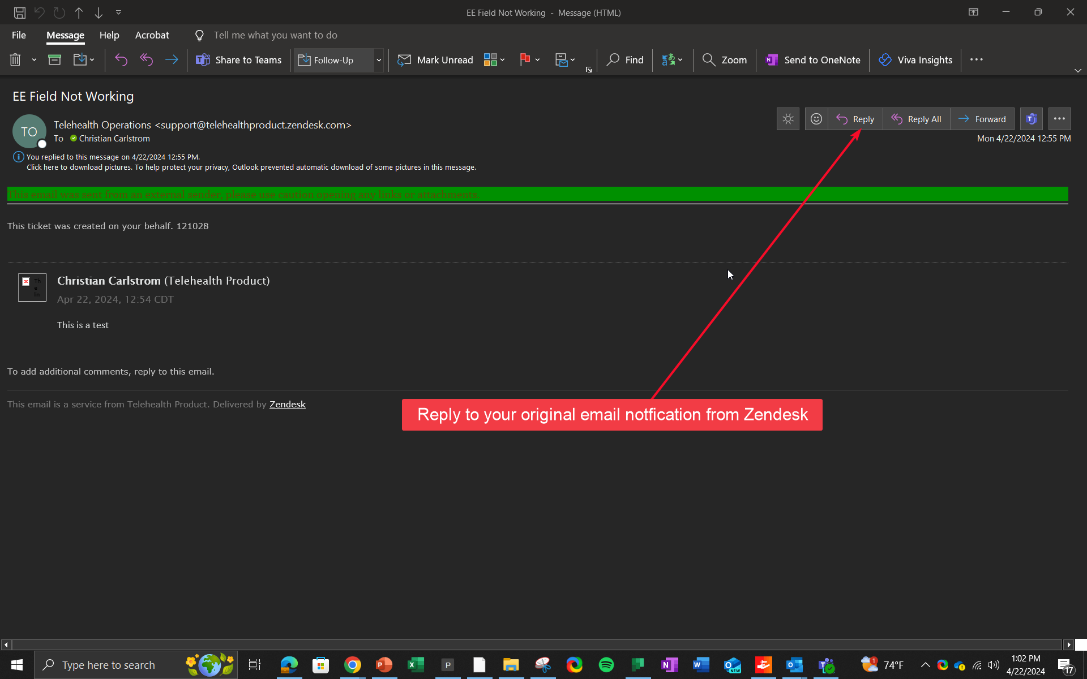Show hidden system tray icons
The width and height of the screenshot is (1087, 679).
point(925,665)
